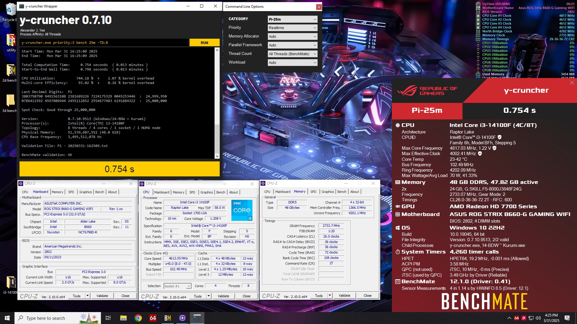Viewport: 577px width, 324px height.
Task: Click the verified checkmark beside Max Effective Clock
Action: pos(480,153)
